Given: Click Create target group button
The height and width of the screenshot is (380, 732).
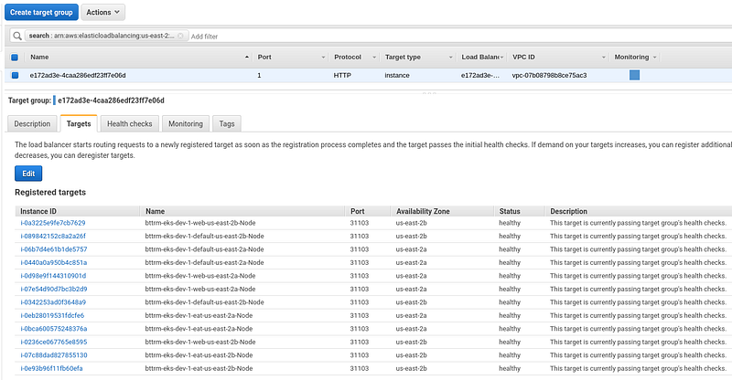Looking at the screenshot, I should (x=41, y=12).
